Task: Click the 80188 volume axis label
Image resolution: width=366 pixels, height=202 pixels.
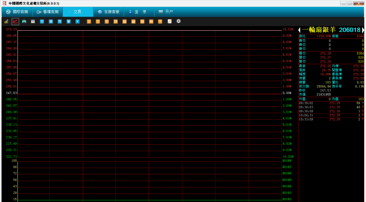Action: pyautogui.click(x=287, y=160)
